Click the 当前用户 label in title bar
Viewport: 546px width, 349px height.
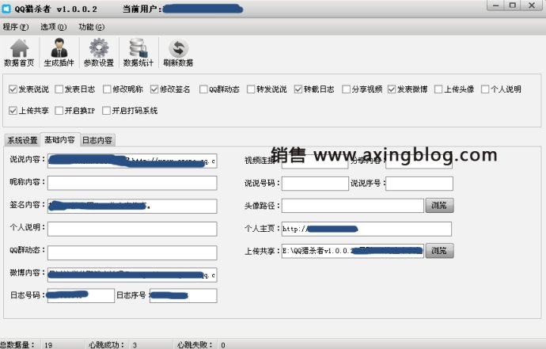142,9
